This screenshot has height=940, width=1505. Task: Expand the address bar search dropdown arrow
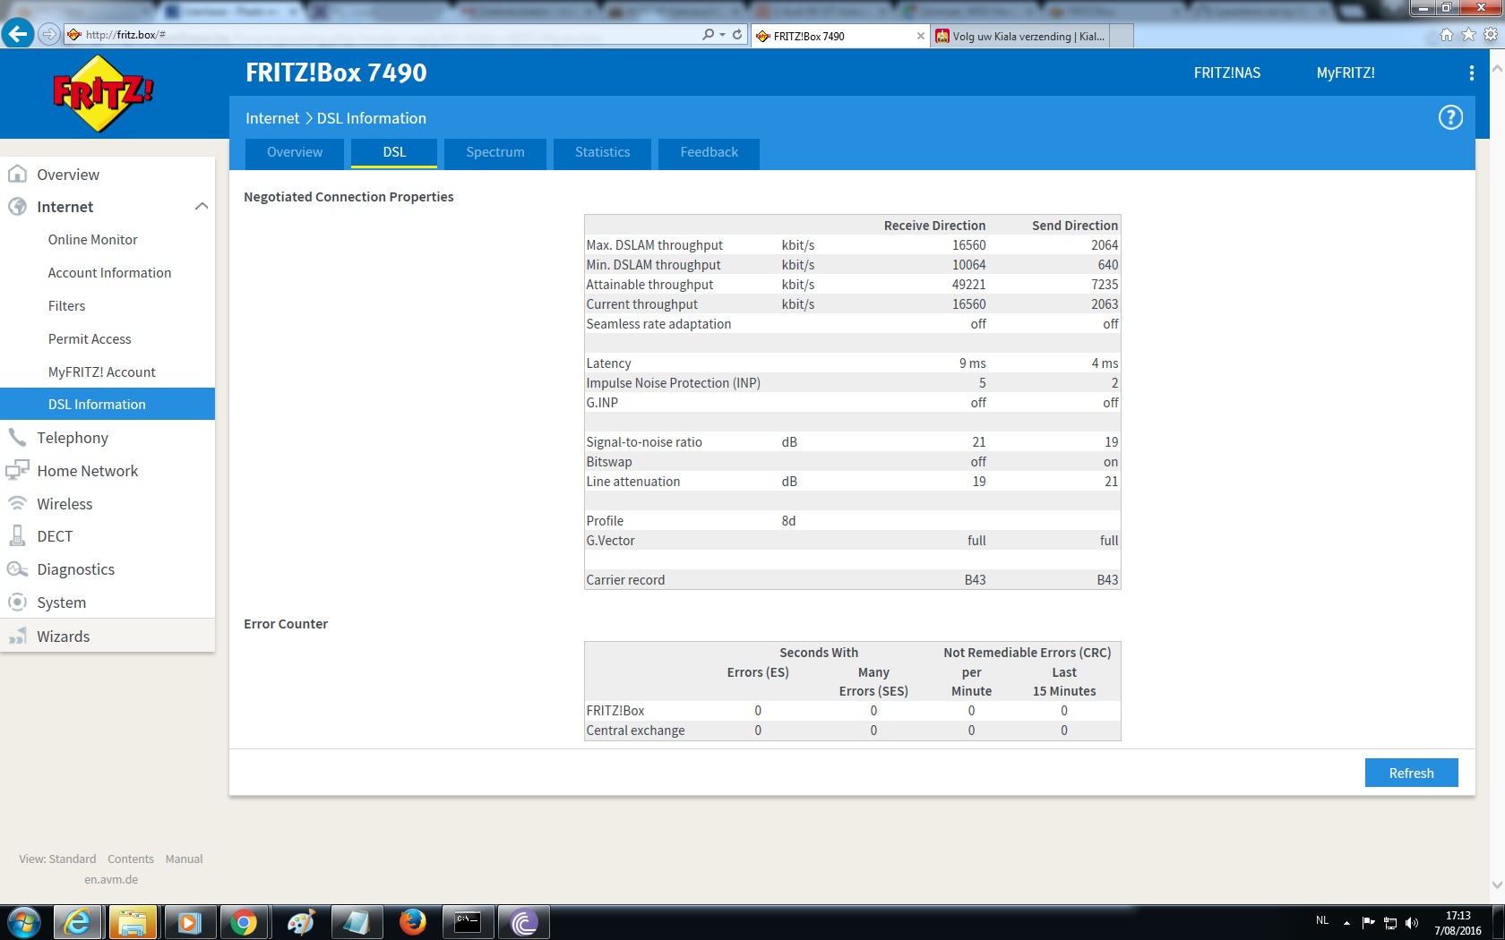click(722, 35)
